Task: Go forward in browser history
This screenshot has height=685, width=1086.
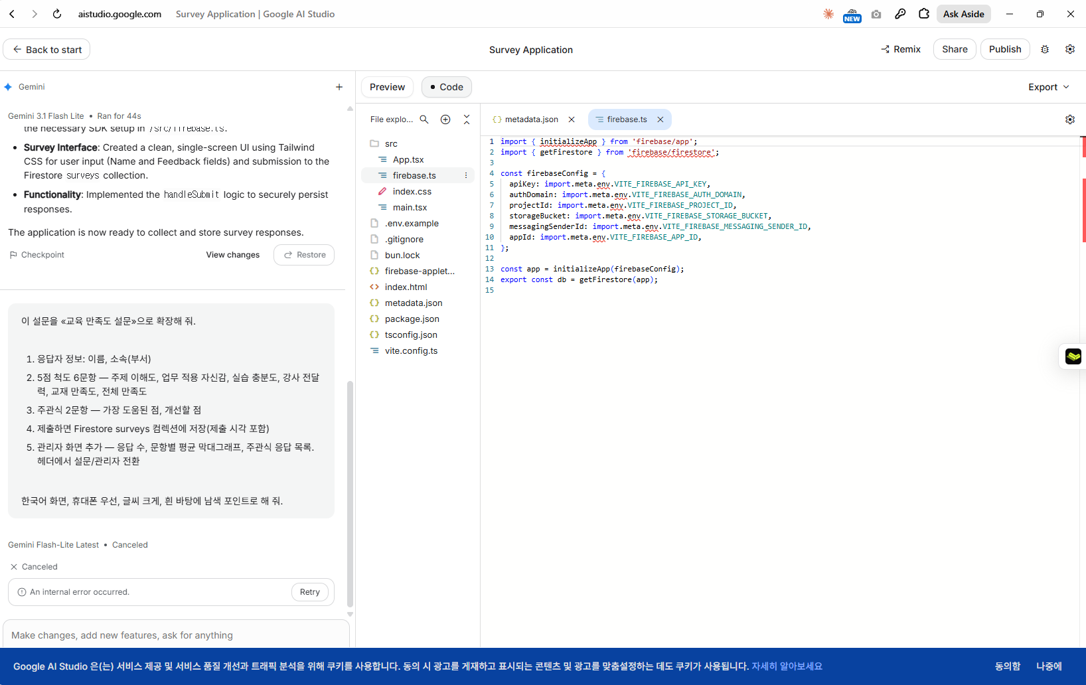Action: 35,14
